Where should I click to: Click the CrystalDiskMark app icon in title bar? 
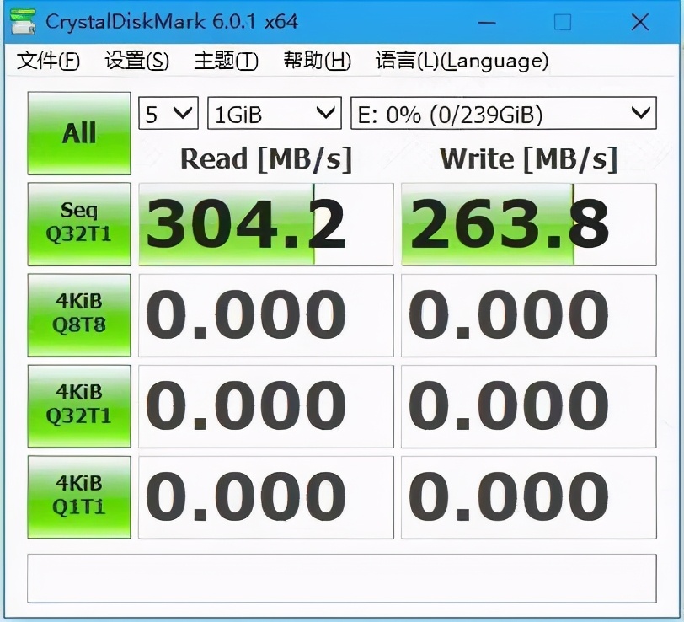coord(23,22)
